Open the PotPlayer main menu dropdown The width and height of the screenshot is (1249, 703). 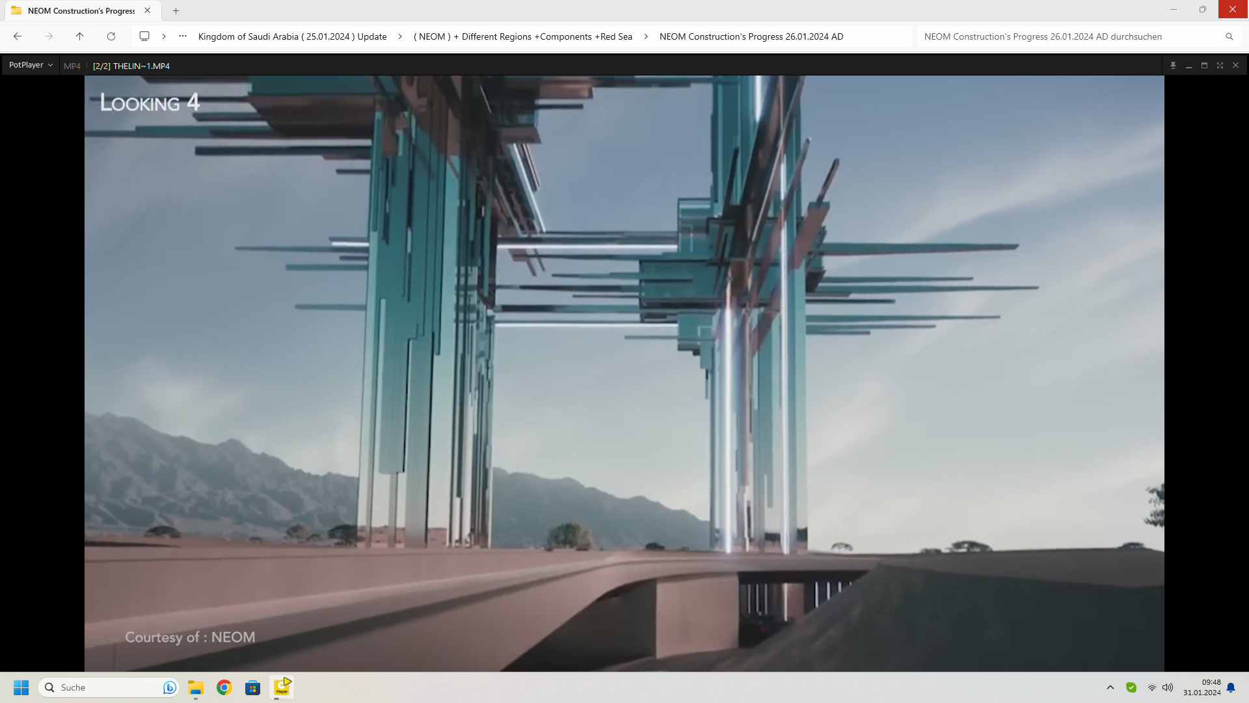click(x=31, y=65)
